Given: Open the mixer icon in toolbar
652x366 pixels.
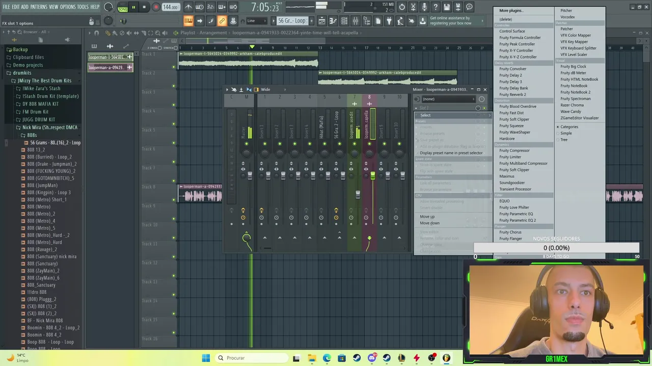Looking at the screenshot, I should 356,21.
